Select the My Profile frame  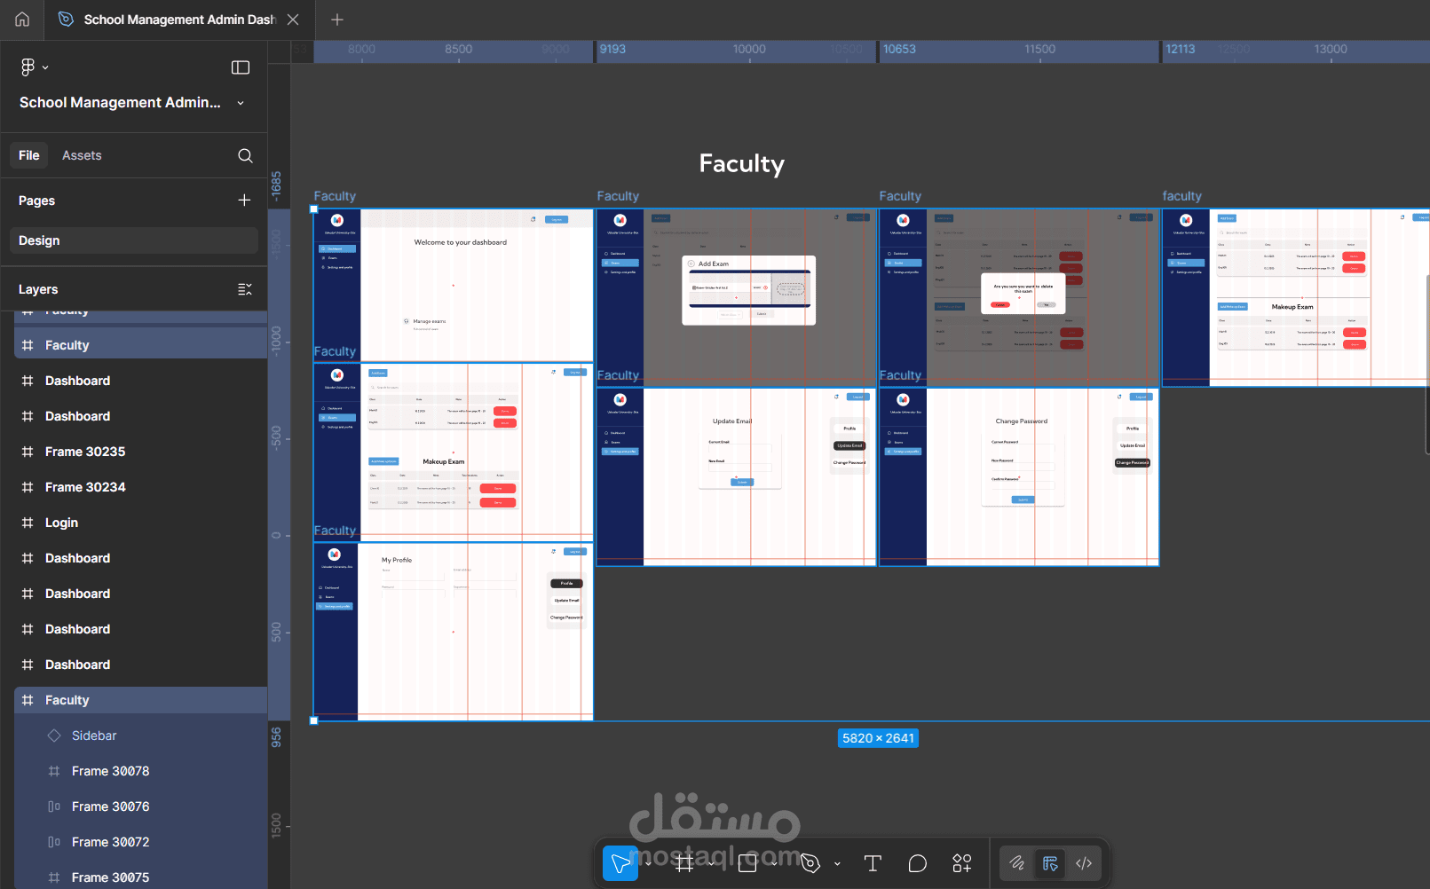454,631
